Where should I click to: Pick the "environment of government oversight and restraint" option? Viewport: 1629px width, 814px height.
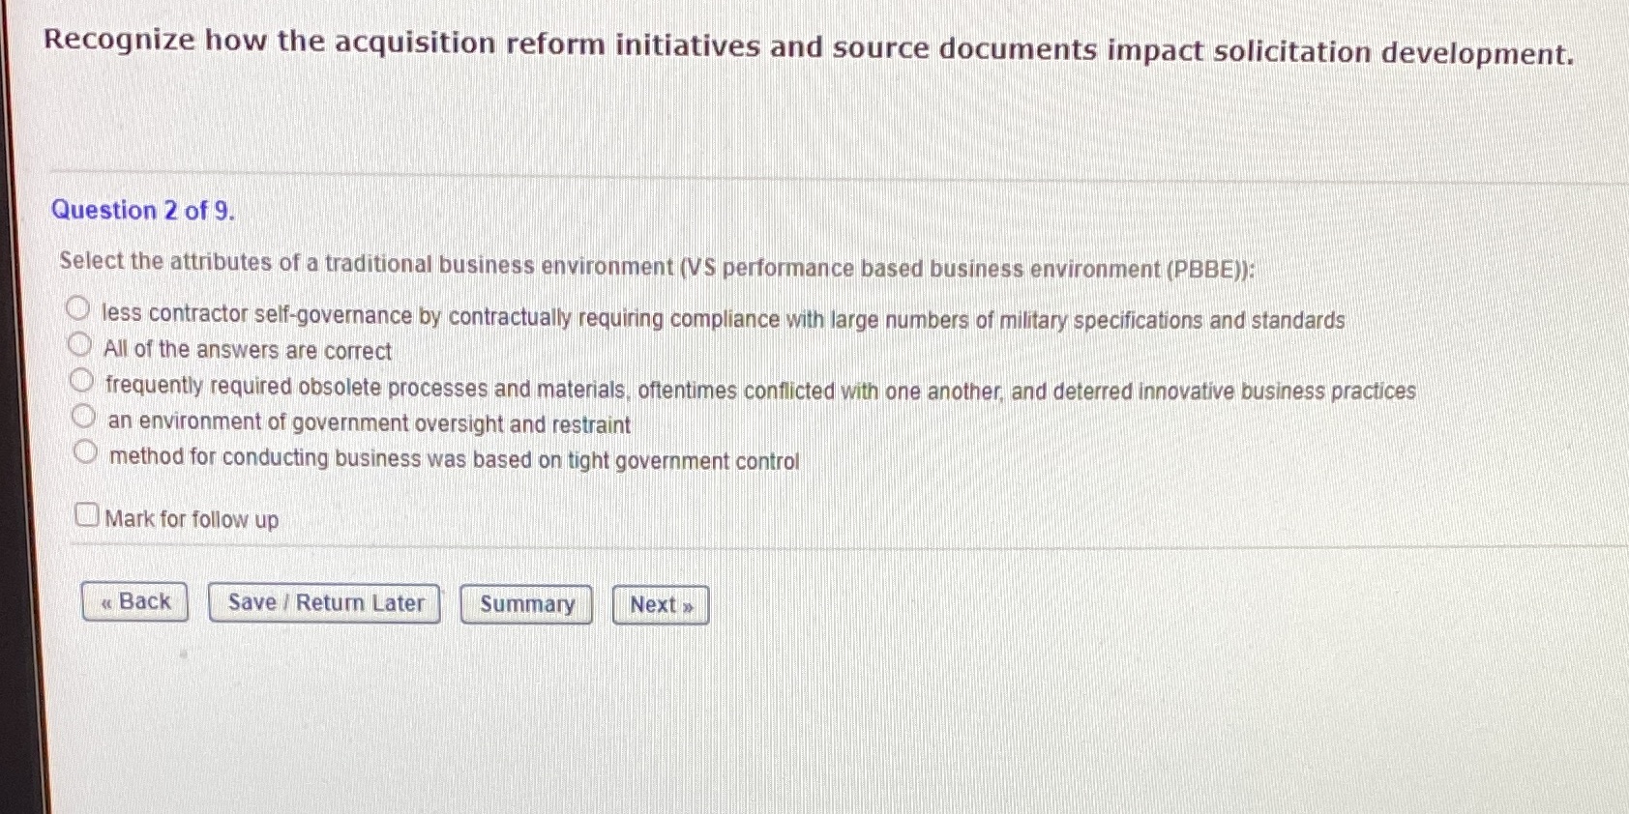pos(84,415)
